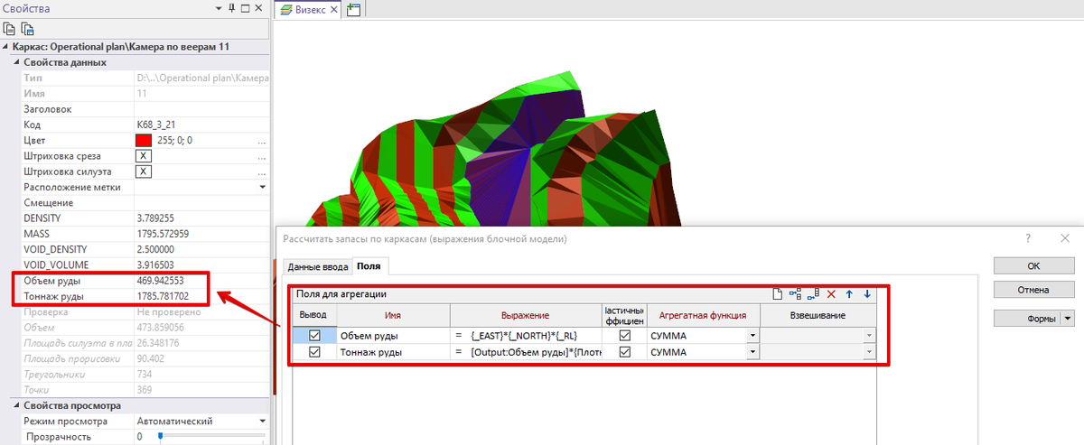
Task: Select the Тоннаж руды value 1785.781702
Action: tap(163, 295)
